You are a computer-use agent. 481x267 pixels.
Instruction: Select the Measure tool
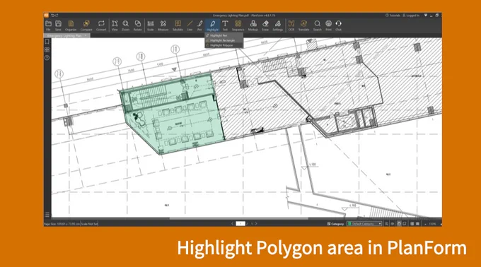(163, 25)
